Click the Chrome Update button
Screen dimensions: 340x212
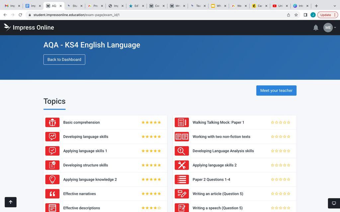tap(327, 15)
